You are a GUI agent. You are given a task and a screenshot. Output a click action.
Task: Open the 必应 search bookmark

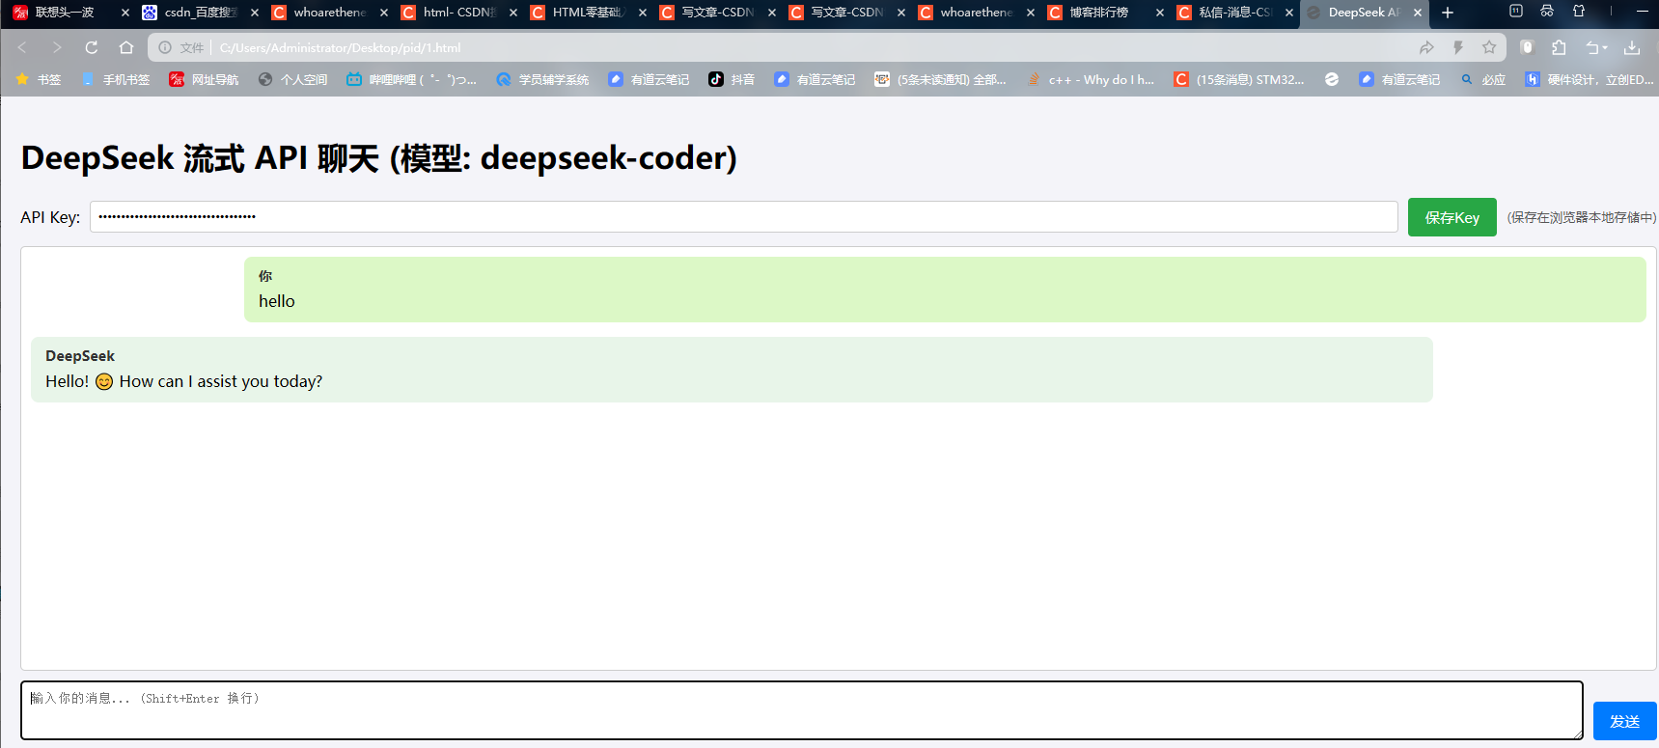pyautogui.click(x=1483, y=79)
